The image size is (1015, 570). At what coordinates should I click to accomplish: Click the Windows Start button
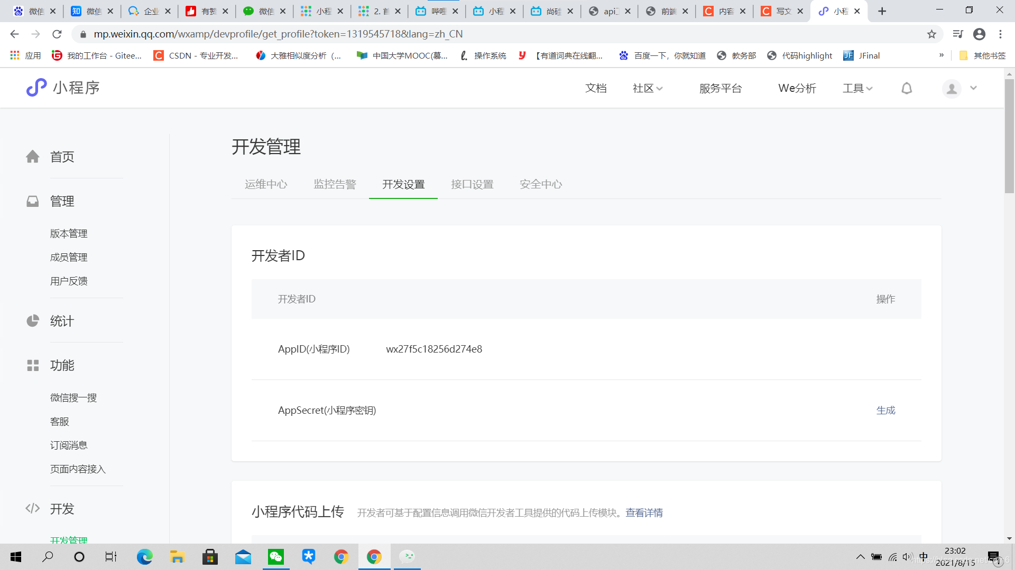point(16,557)
